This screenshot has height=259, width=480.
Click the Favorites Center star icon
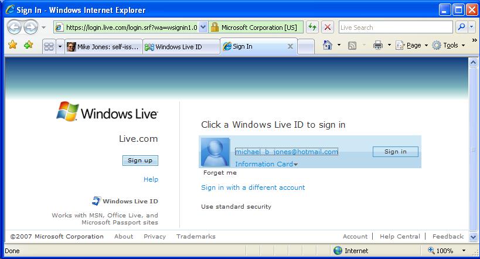pos(12,45)
